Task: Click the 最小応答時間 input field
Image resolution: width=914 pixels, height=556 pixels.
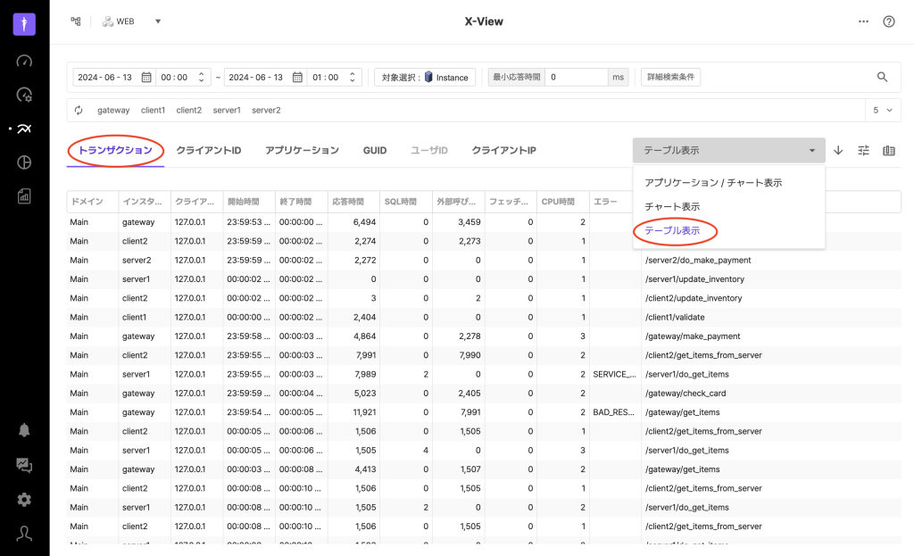Action: click(x=576, y=78)
